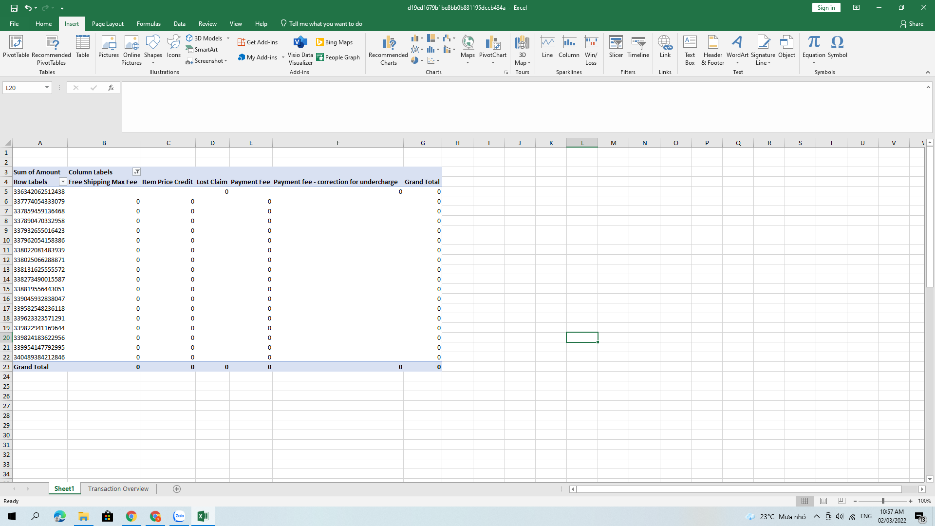The width and height of the screenshot is (935, 526).
Task: Insert a Win/Loss sparkline
Action: click(x=591, y=50)
